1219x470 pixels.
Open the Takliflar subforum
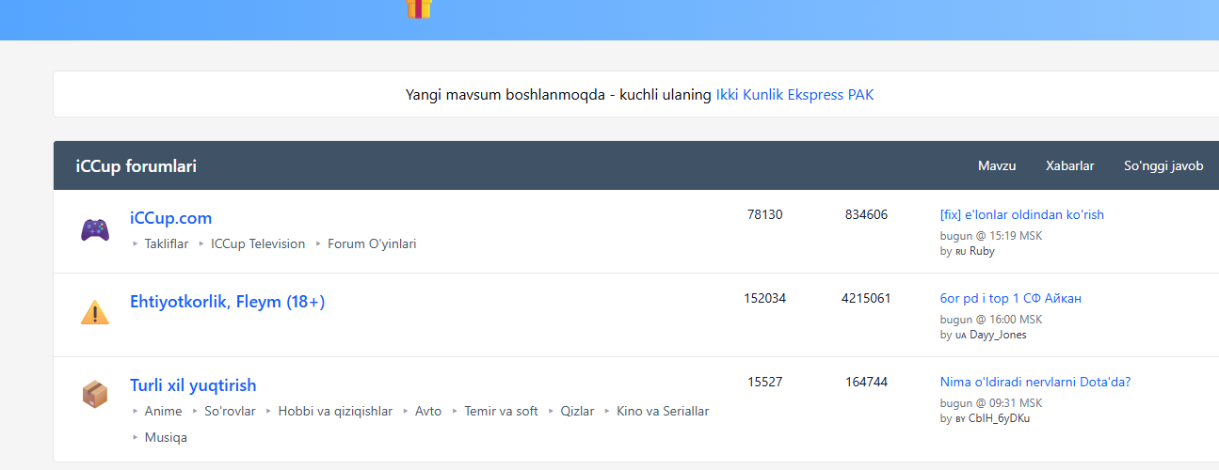tap(167, 243)
